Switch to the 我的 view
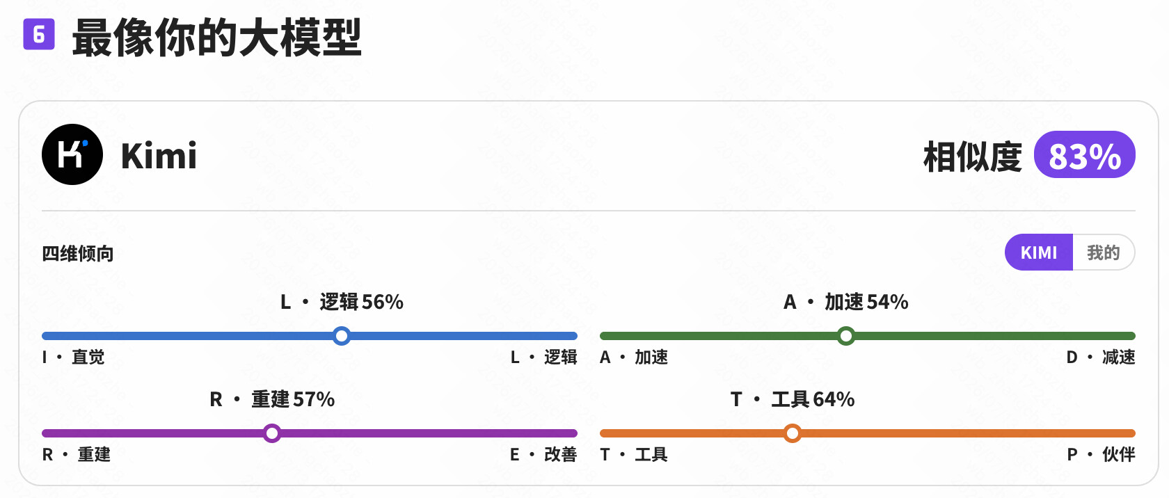Image resolution: width=1169 pixels, height=498 pixels. point(1104,252)
